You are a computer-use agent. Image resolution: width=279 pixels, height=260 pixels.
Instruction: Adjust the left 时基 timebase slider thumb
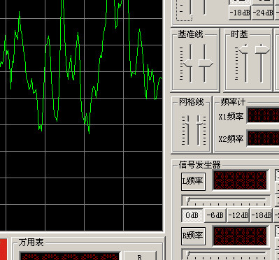[x=243, y=50]
